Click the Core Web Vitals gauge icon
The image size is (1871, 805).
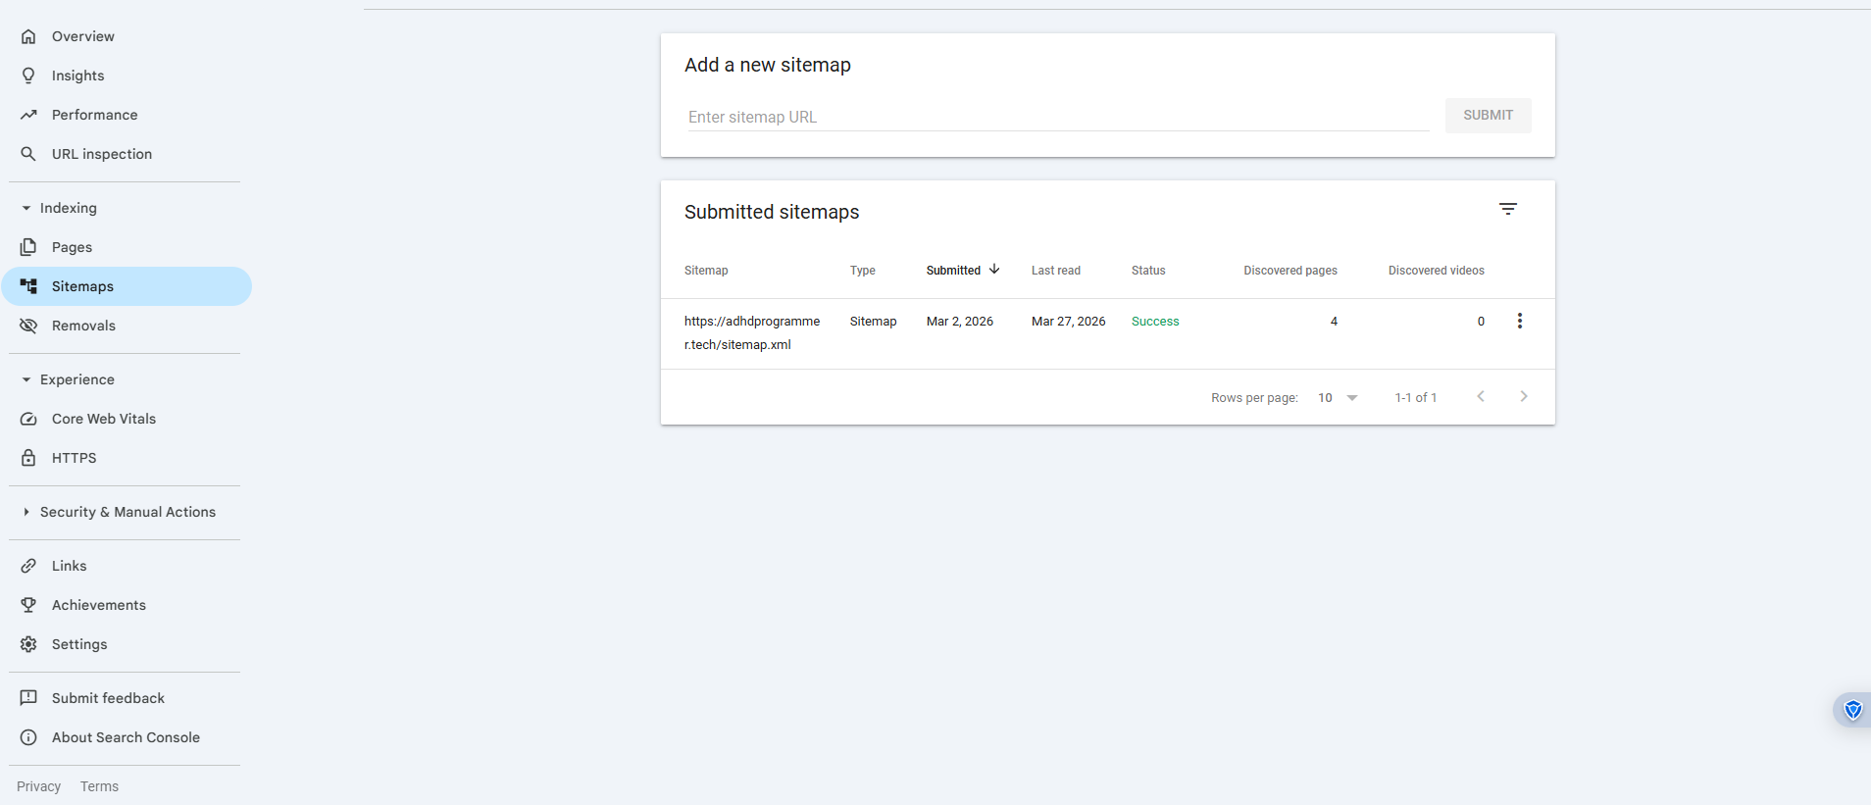point(29,419)
